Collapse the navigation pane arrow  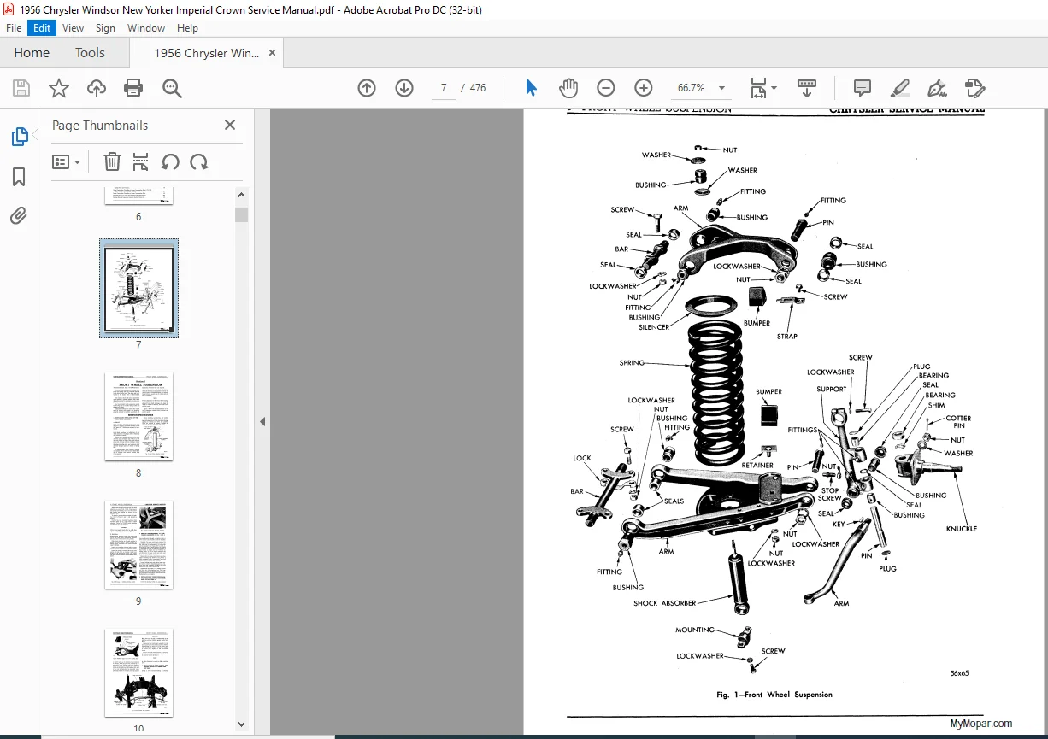click(x=262, y=421)
